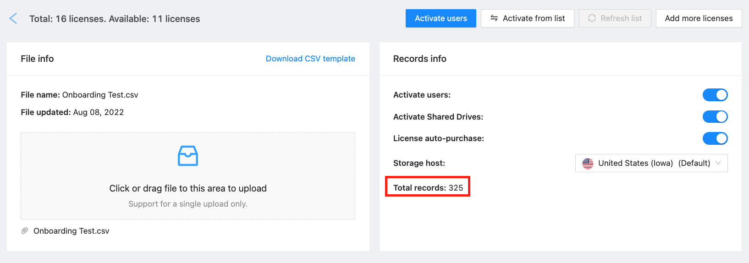Click the chevron arrow in Storage host selector

(x=718, y=163)
